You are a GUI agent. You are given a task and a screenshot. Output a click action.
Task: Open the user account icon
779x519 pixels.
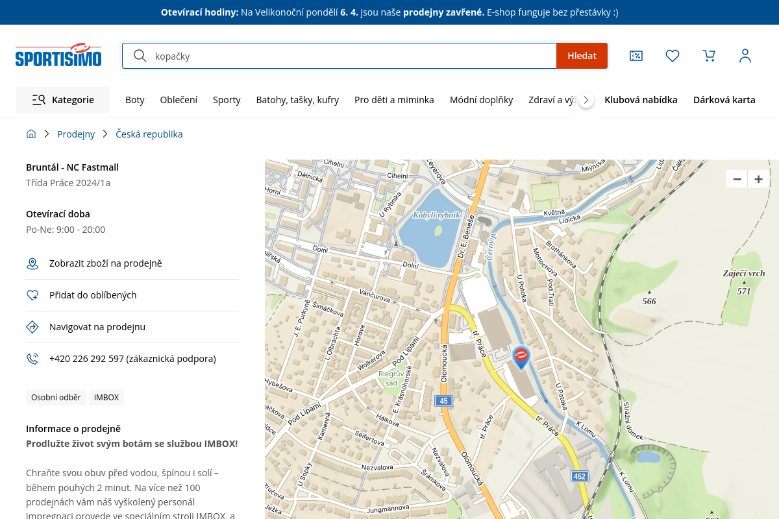(745, 56)
